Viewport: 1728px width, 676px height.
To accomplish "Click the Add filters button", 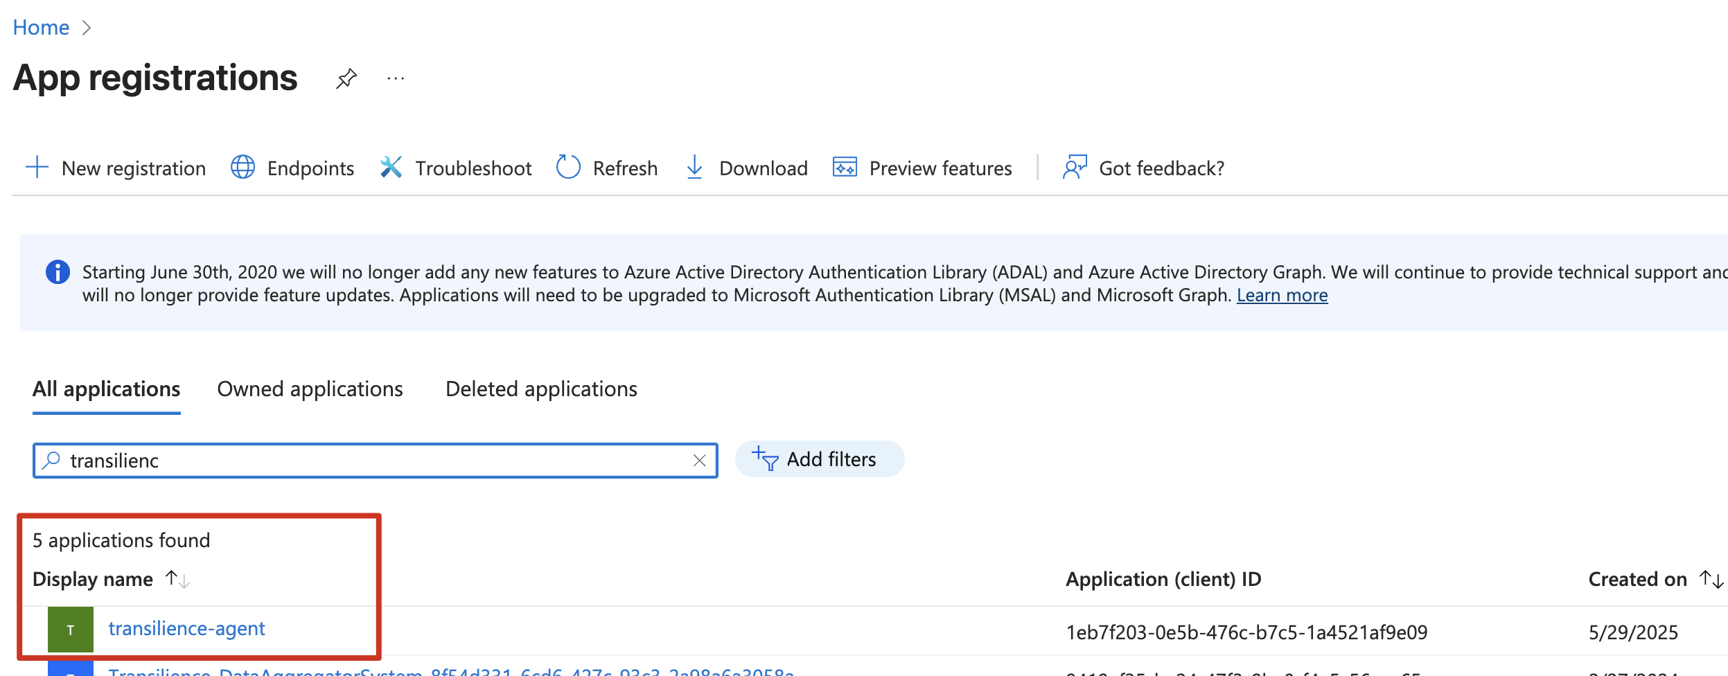I will pyautogui.click(x=820, y=459).
